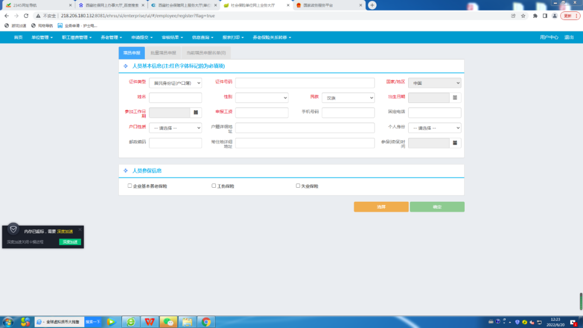Open the green 360 browser taskbar icon
Viewport: 583px width, 328px height.
(131, 322)
